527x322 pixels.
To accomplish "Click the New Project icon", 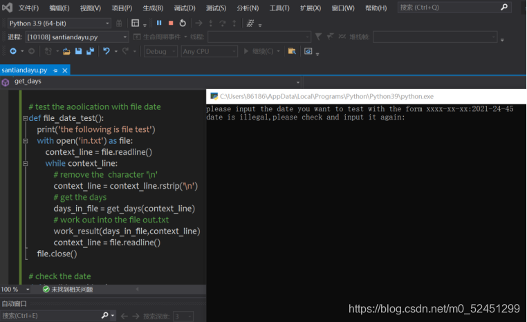I will coord(48,51).
